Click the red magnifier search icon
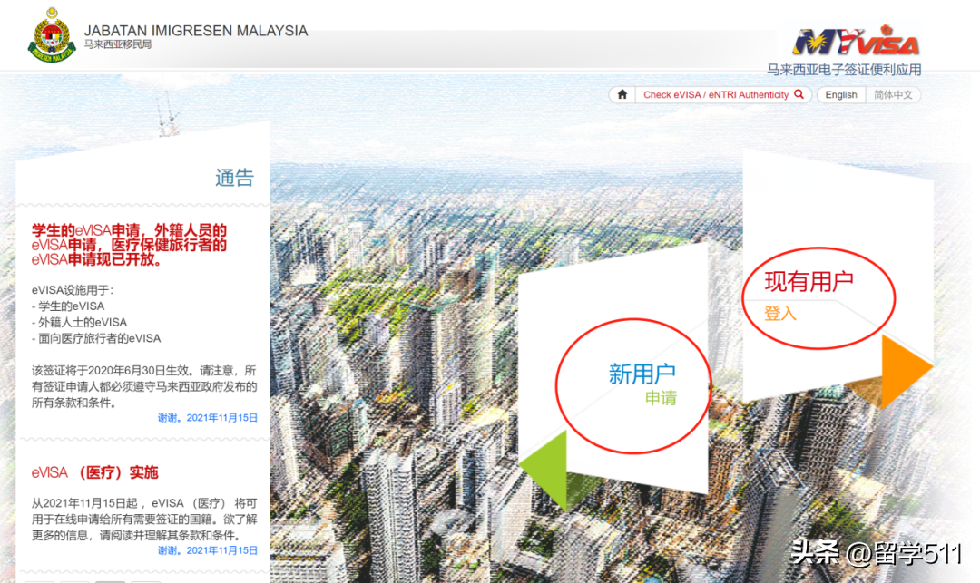The image size is (980, 583). tap(799, 94)
